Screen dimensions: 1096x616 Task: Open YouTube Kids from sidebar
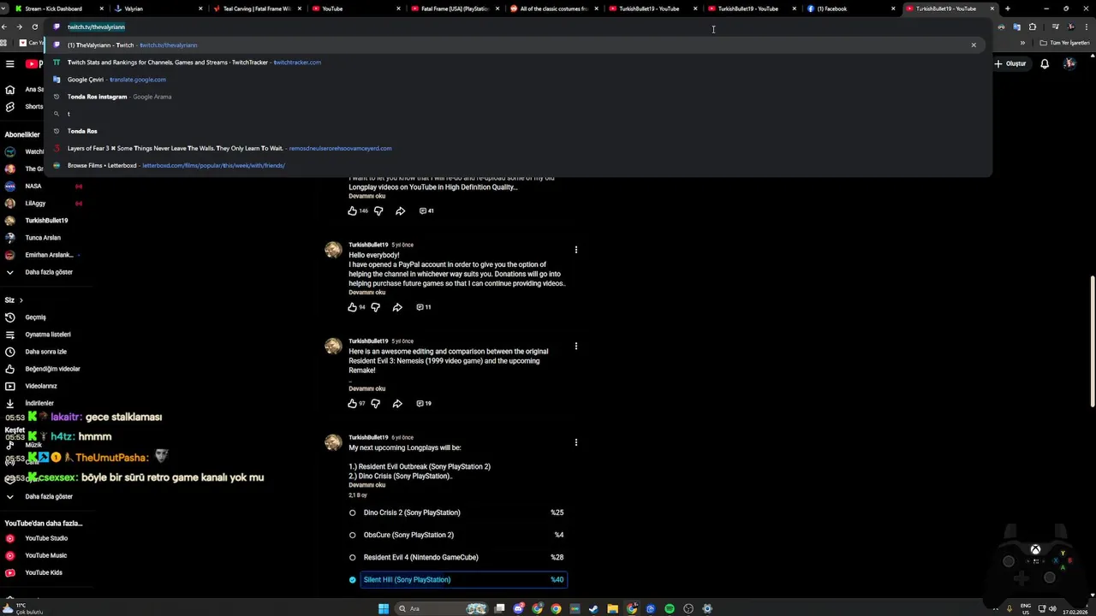[34, 572]
